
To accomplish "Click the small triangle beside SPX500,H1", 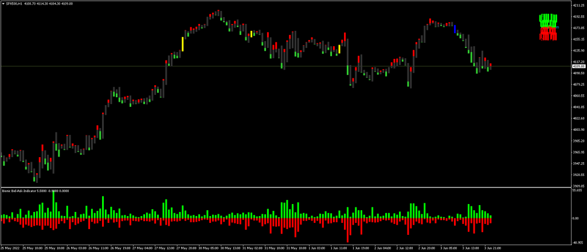I will (3, 3).
